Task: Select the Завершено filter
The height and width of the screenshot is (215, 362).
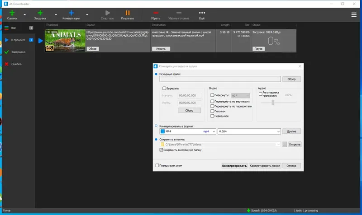Action: tap(19, 52)
